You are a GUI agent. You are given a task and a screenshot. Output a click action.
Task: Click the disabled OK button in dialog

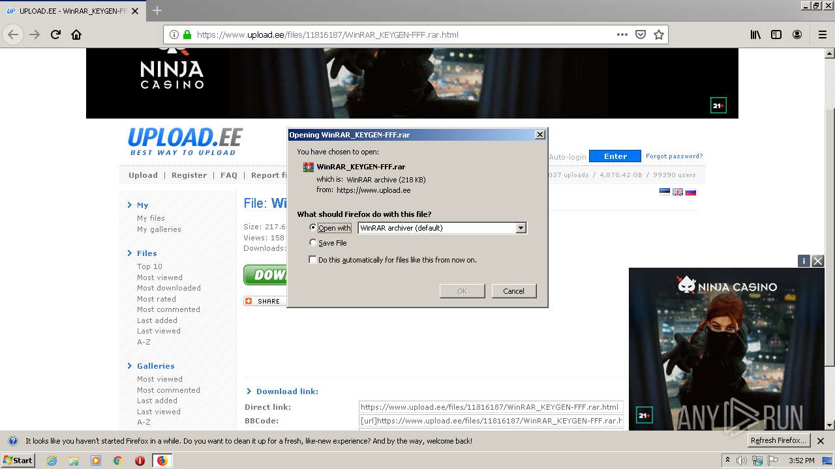pos(462,291)
